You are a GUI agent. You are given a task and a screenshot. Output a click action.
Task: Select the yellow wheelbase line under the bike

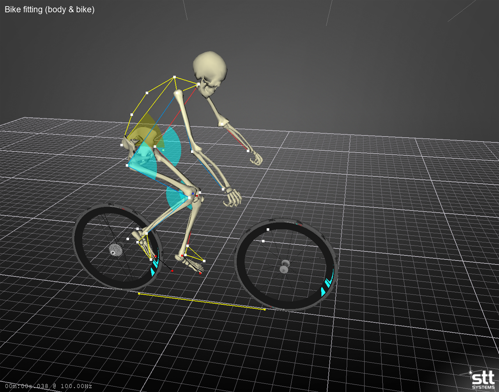point(202,302)
